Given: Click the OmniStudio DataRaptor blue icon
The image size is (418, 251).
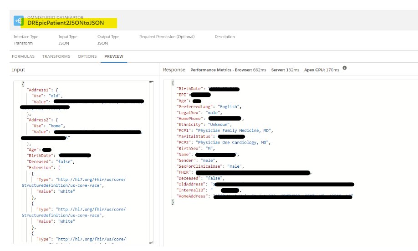Looking at the screenshot, I should coord(19,21).
